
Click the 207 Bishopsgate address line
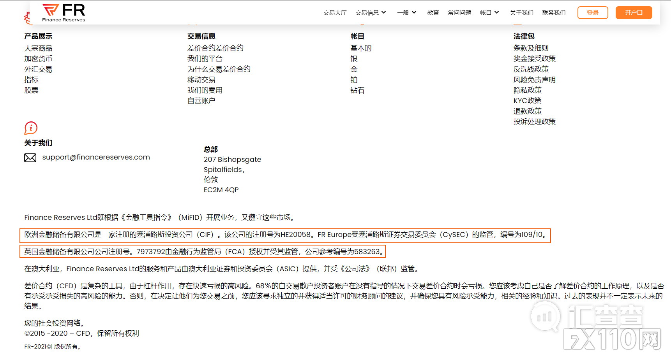coord(232,160)
